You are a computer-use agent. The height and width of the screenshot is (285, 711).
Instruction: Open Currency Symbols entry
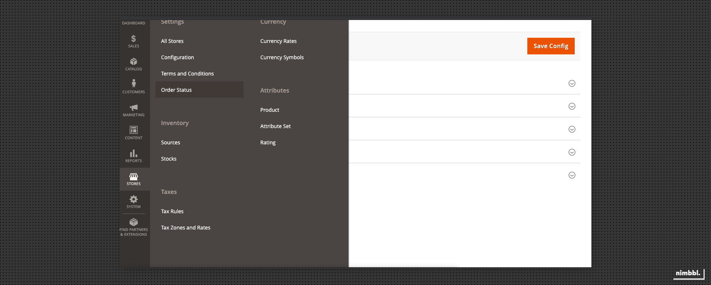tap(282, 57)
